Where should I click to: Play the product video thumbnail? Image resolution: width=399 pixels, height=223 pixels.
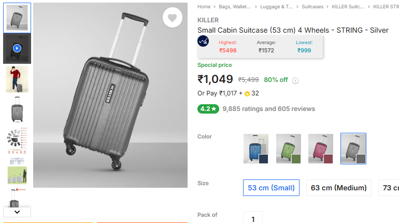(17, 48)
